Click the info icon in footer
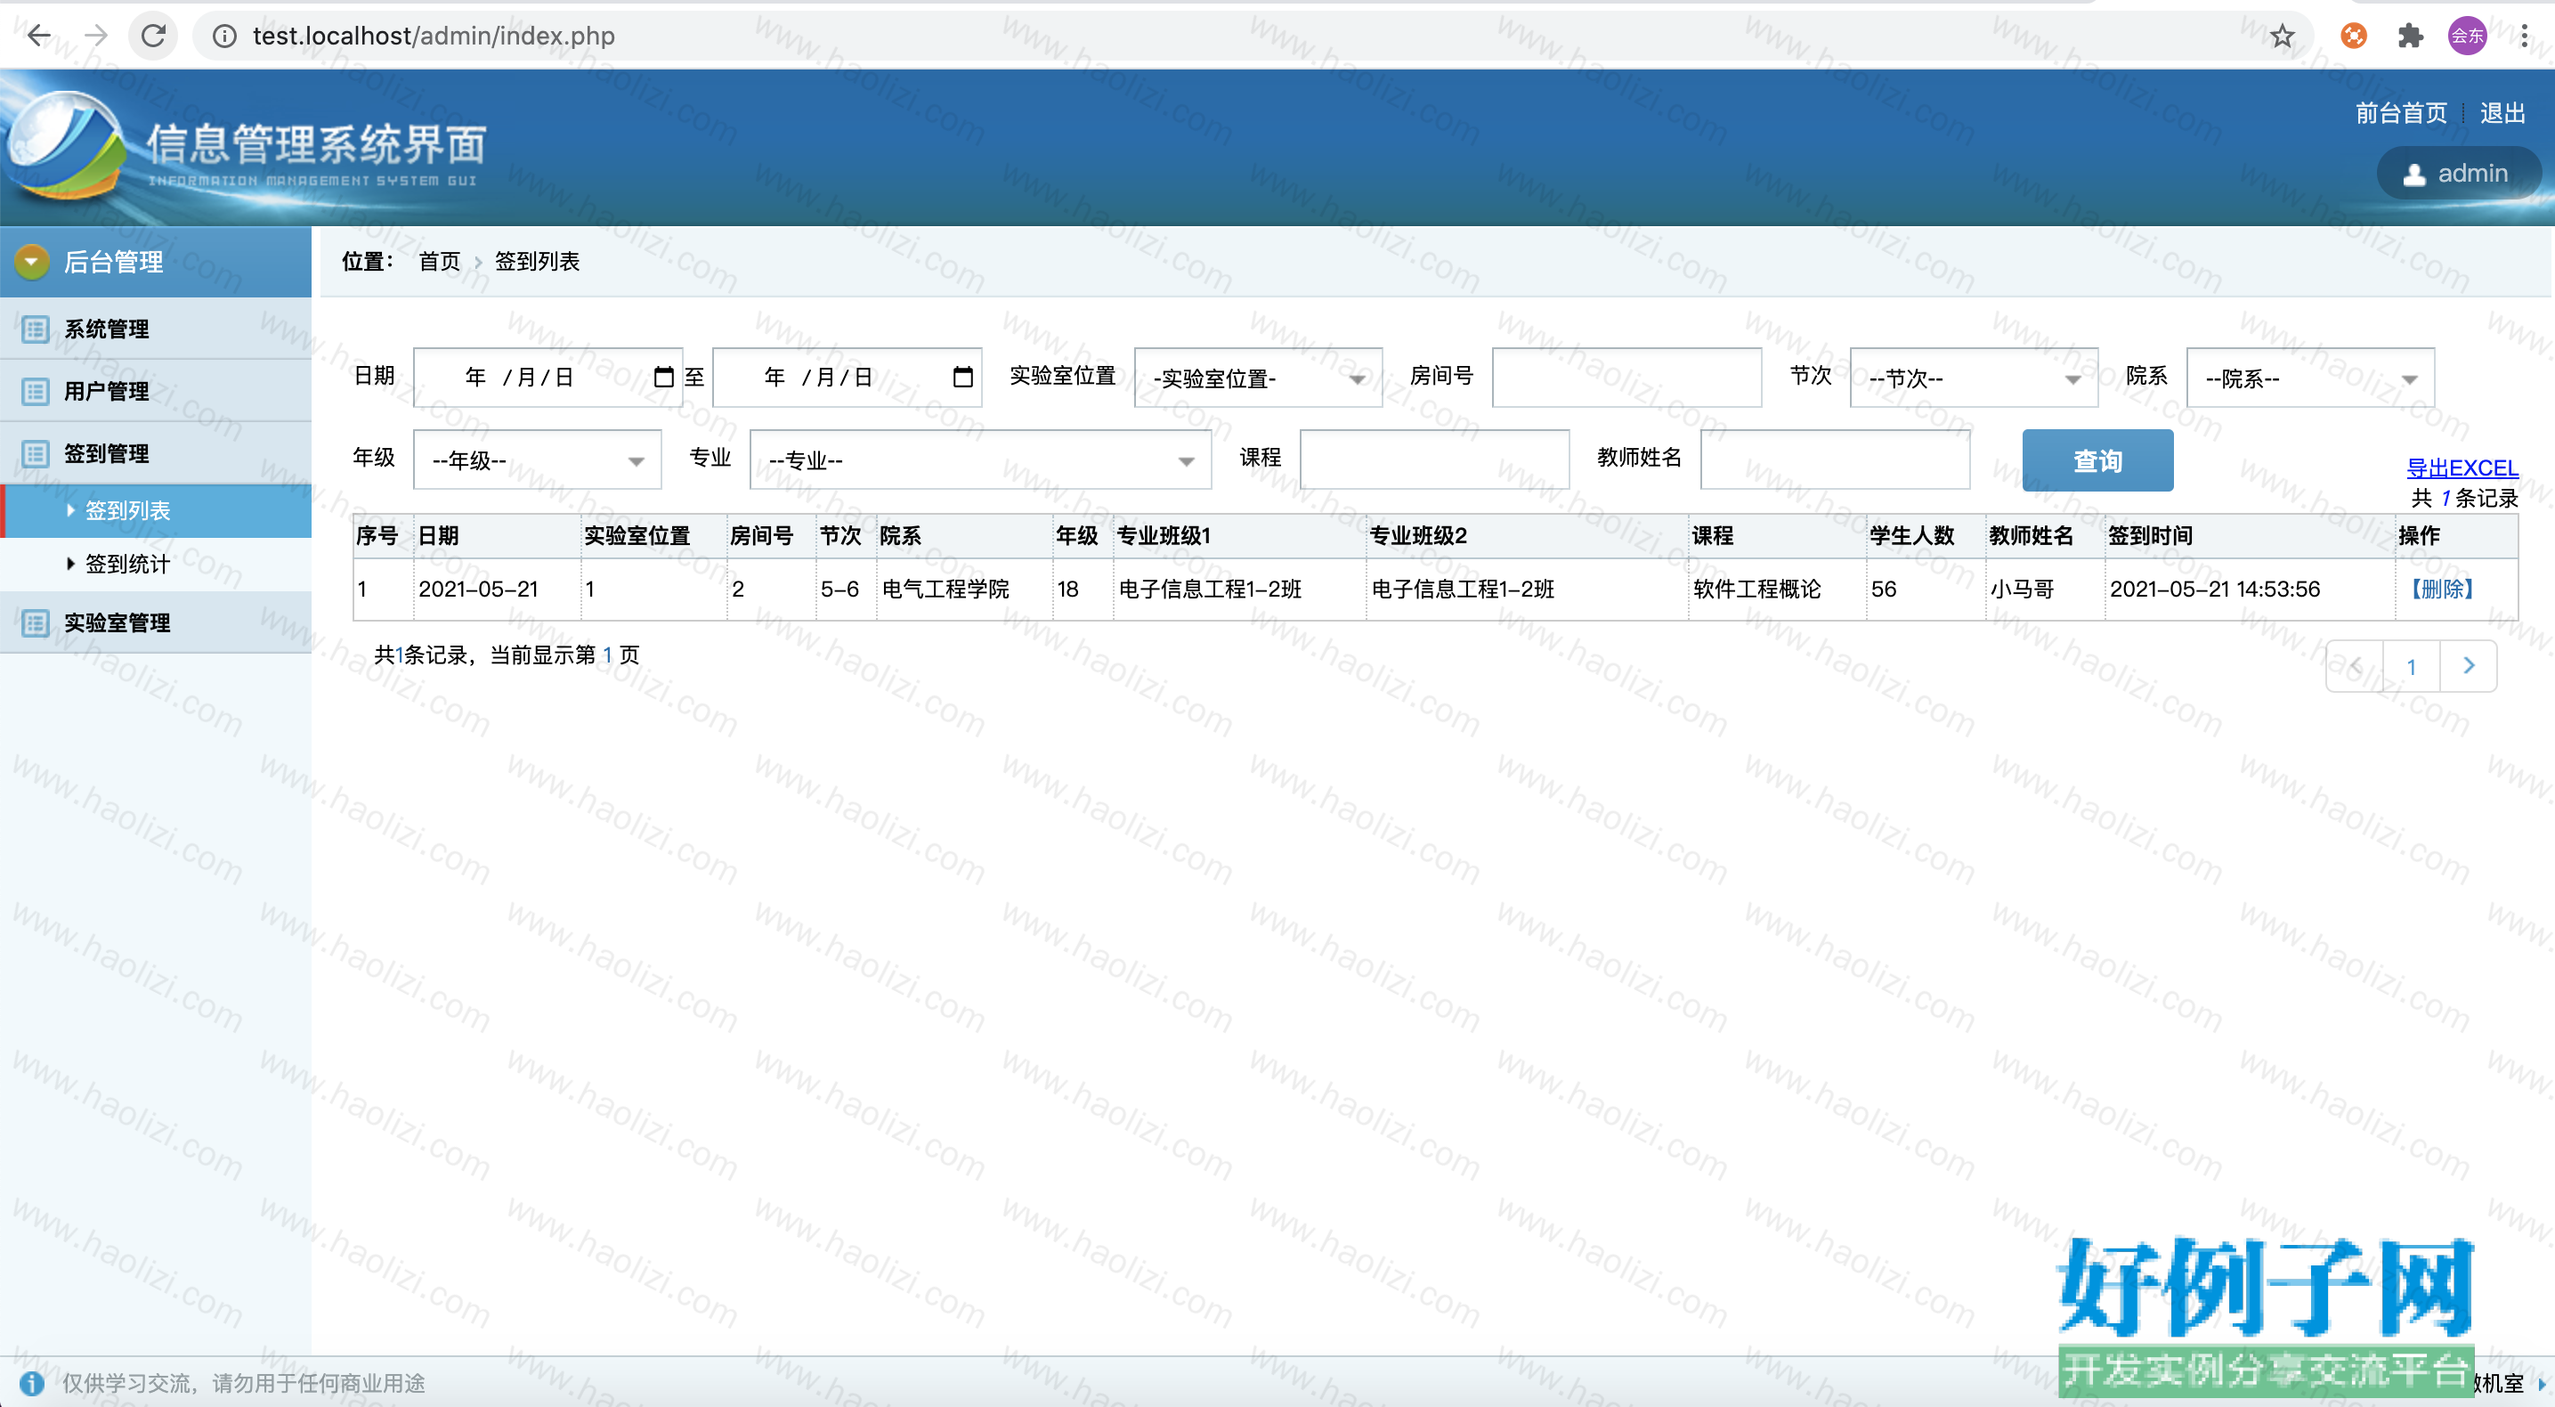 pyautogui.click(x=31, y=1382)
